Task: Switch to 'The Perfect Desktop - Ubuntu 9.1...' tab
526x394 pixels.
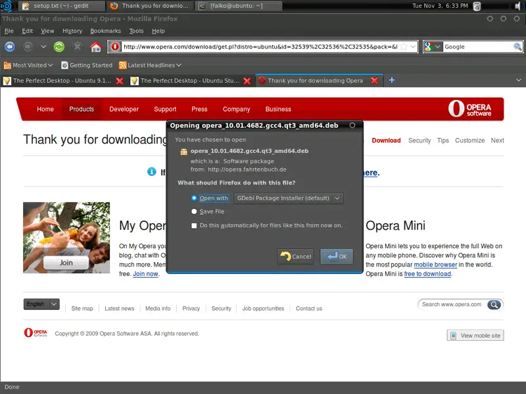Action: [x=62, y=81]
